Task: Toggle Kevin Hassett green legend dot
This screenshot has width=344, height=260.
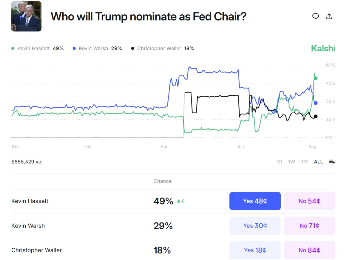Action: click(x=13, y=48)
